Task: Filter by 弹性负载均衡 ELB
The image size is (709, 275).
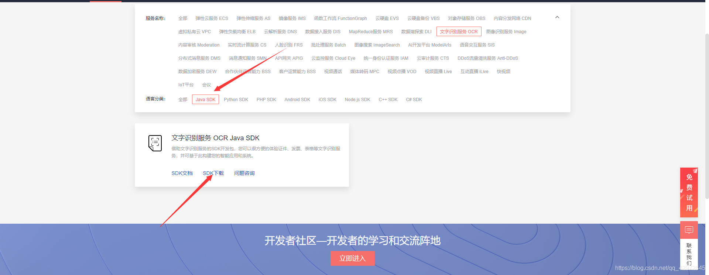Action: 237,32
